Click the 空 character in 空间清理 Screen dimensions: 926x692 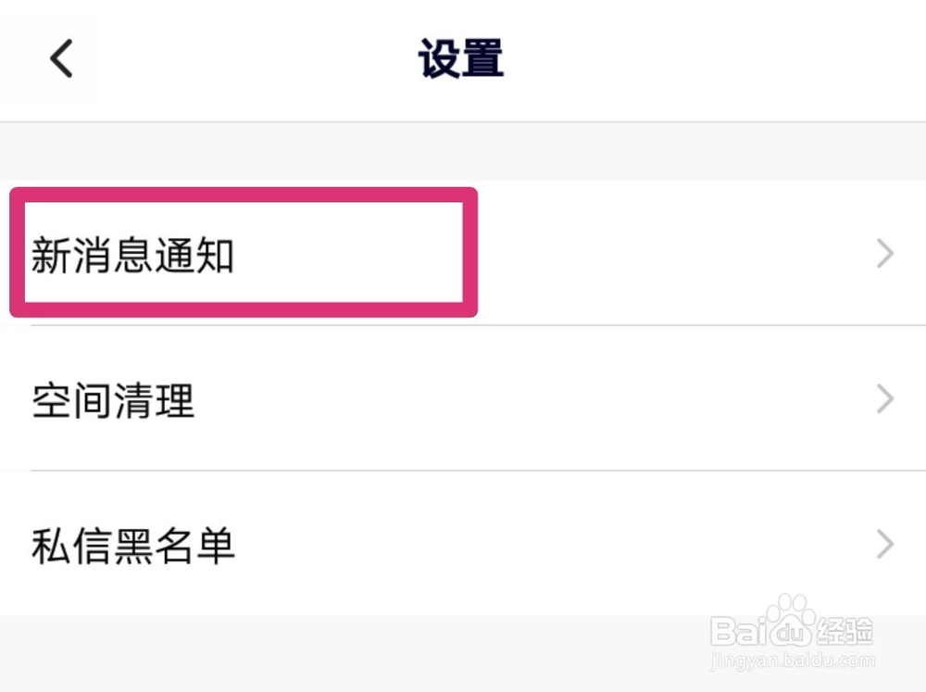[x=51, y=401]
